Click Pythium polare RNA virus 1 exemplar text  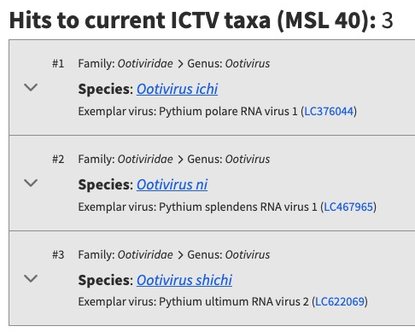click(x=228, y=111)
